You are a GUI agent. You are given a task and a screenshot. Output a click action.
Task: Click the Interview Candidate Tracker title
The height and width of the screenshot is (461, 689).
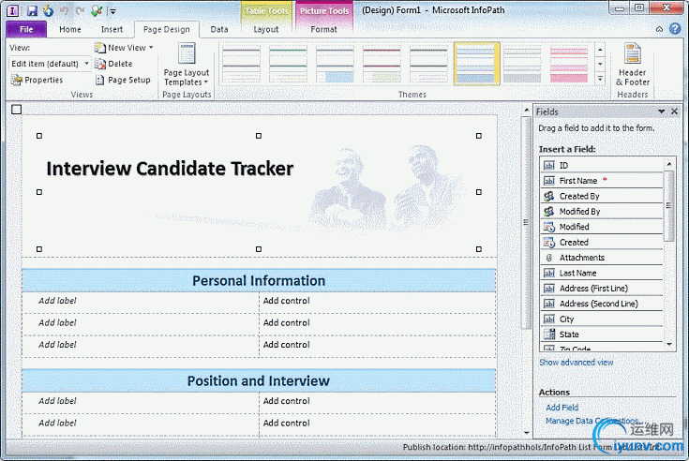(x=170, y=169)
